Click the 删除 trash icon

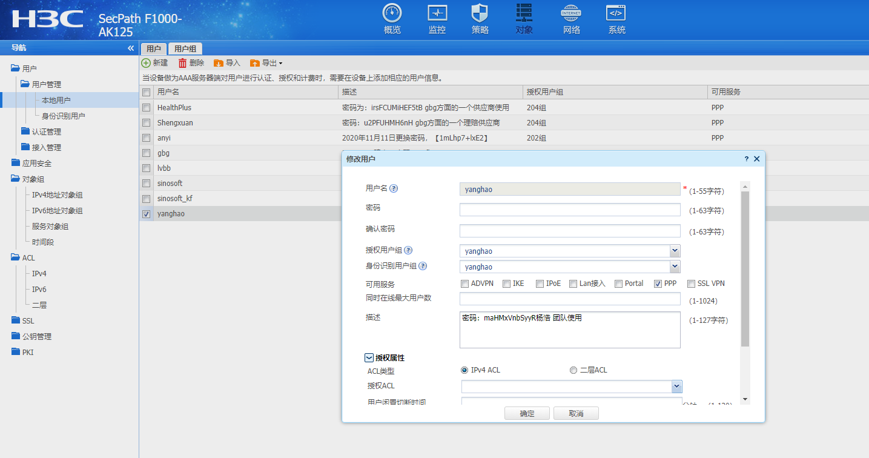point(182,63)
